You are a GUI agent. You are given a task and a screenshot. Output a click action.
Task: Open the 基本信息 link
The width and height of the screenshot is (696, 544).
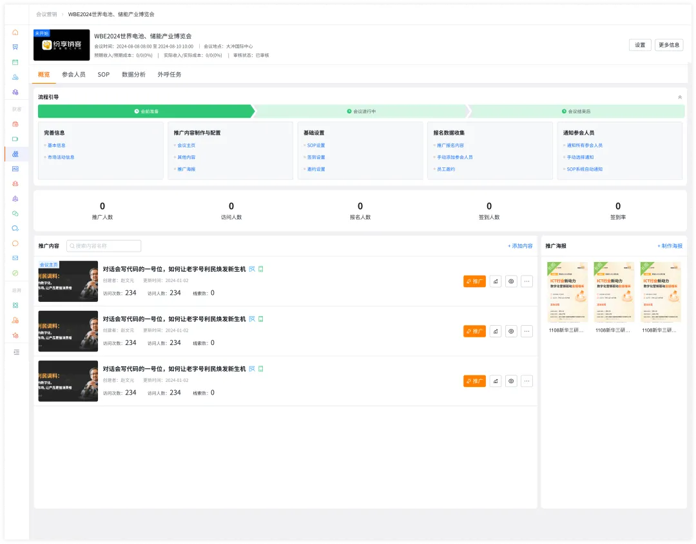pyautogui.click(x=56, y=145)
